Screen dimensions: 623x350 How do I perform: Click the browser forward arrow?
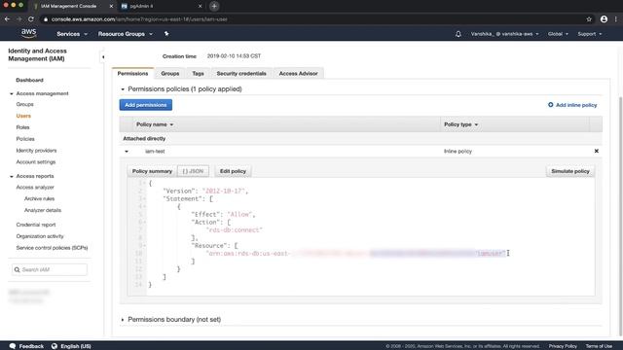18,19
